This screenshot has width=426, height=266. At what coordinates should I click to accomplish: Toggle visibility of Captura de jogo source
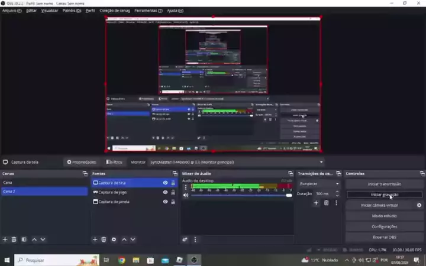click(x=165, y=192)
